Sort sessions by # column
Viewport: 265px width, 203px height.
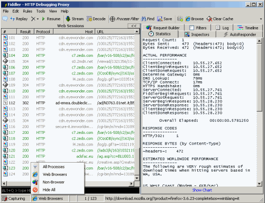pos(9,32)
